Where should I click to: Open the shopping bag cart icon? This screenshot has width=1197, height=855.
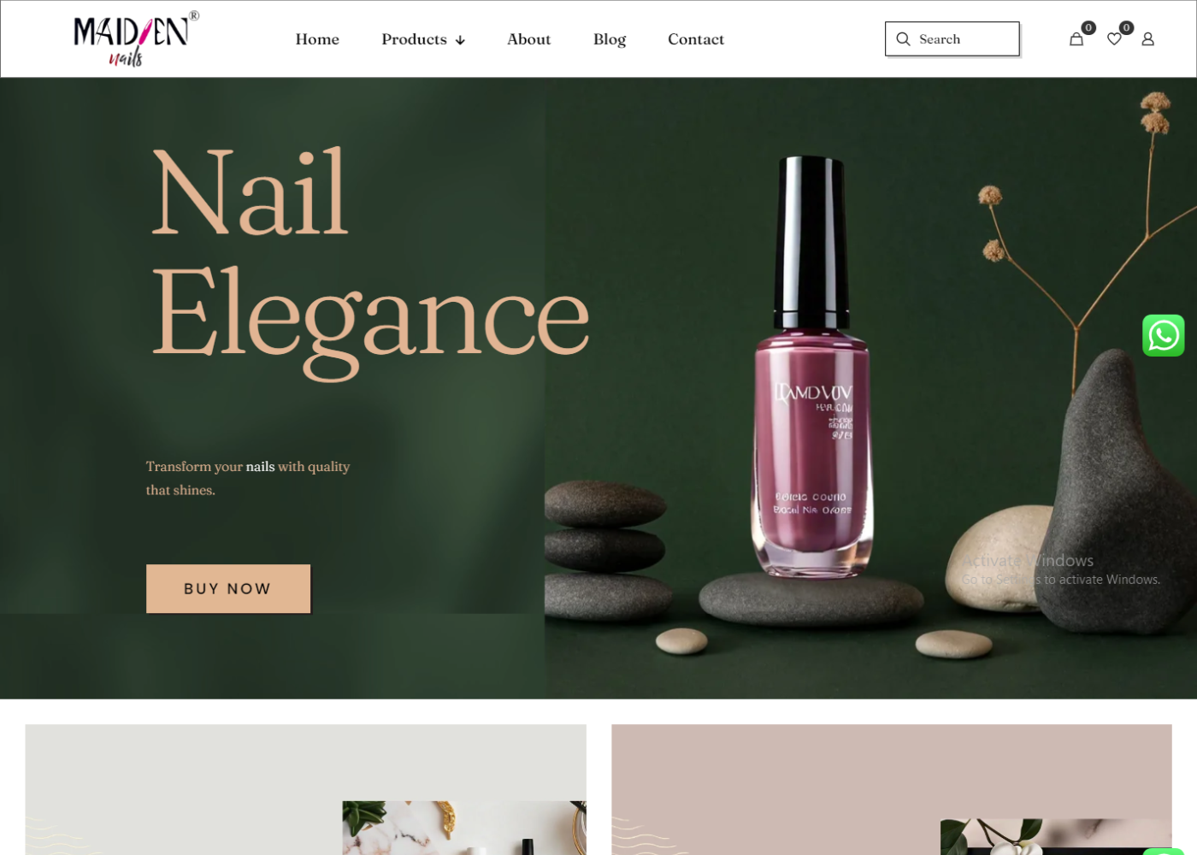(1076, 39)
